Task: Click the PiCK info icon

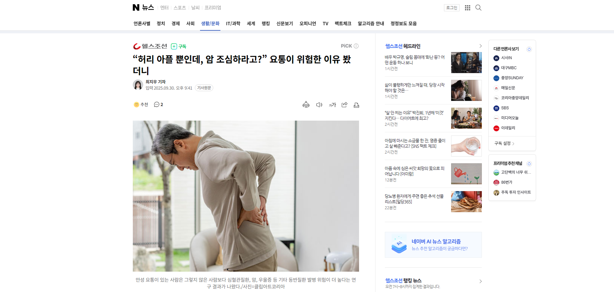Action: 356,46
